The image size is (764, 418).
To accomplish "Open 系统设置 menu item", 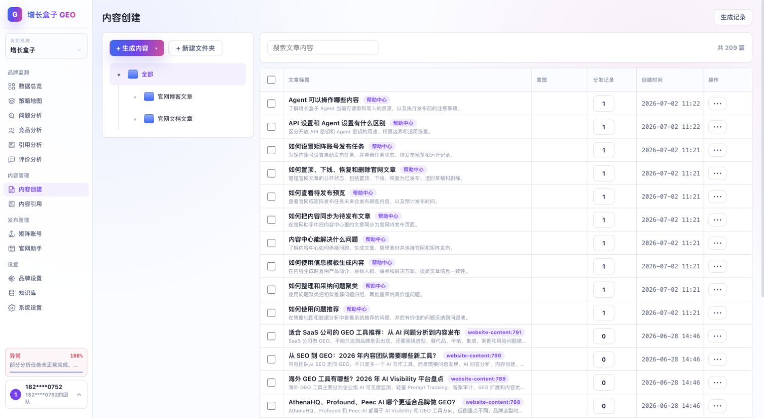I will tap(46, 308).
